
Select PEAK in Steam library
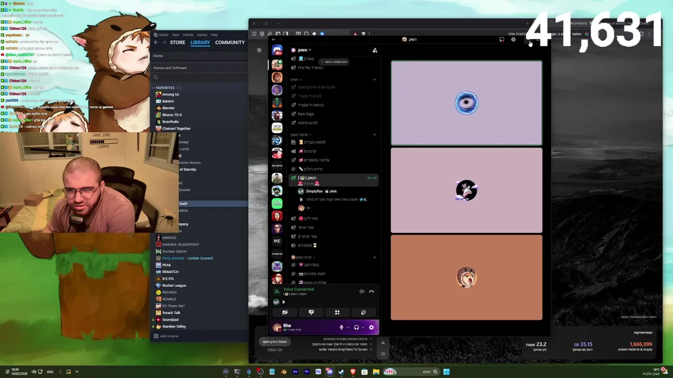pos(167,265)
